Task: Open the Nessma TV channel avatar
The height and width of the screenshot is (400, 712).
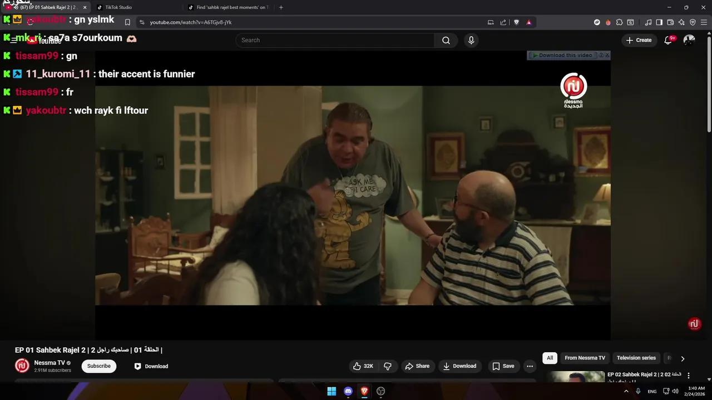Action: [x=22, y=366]
